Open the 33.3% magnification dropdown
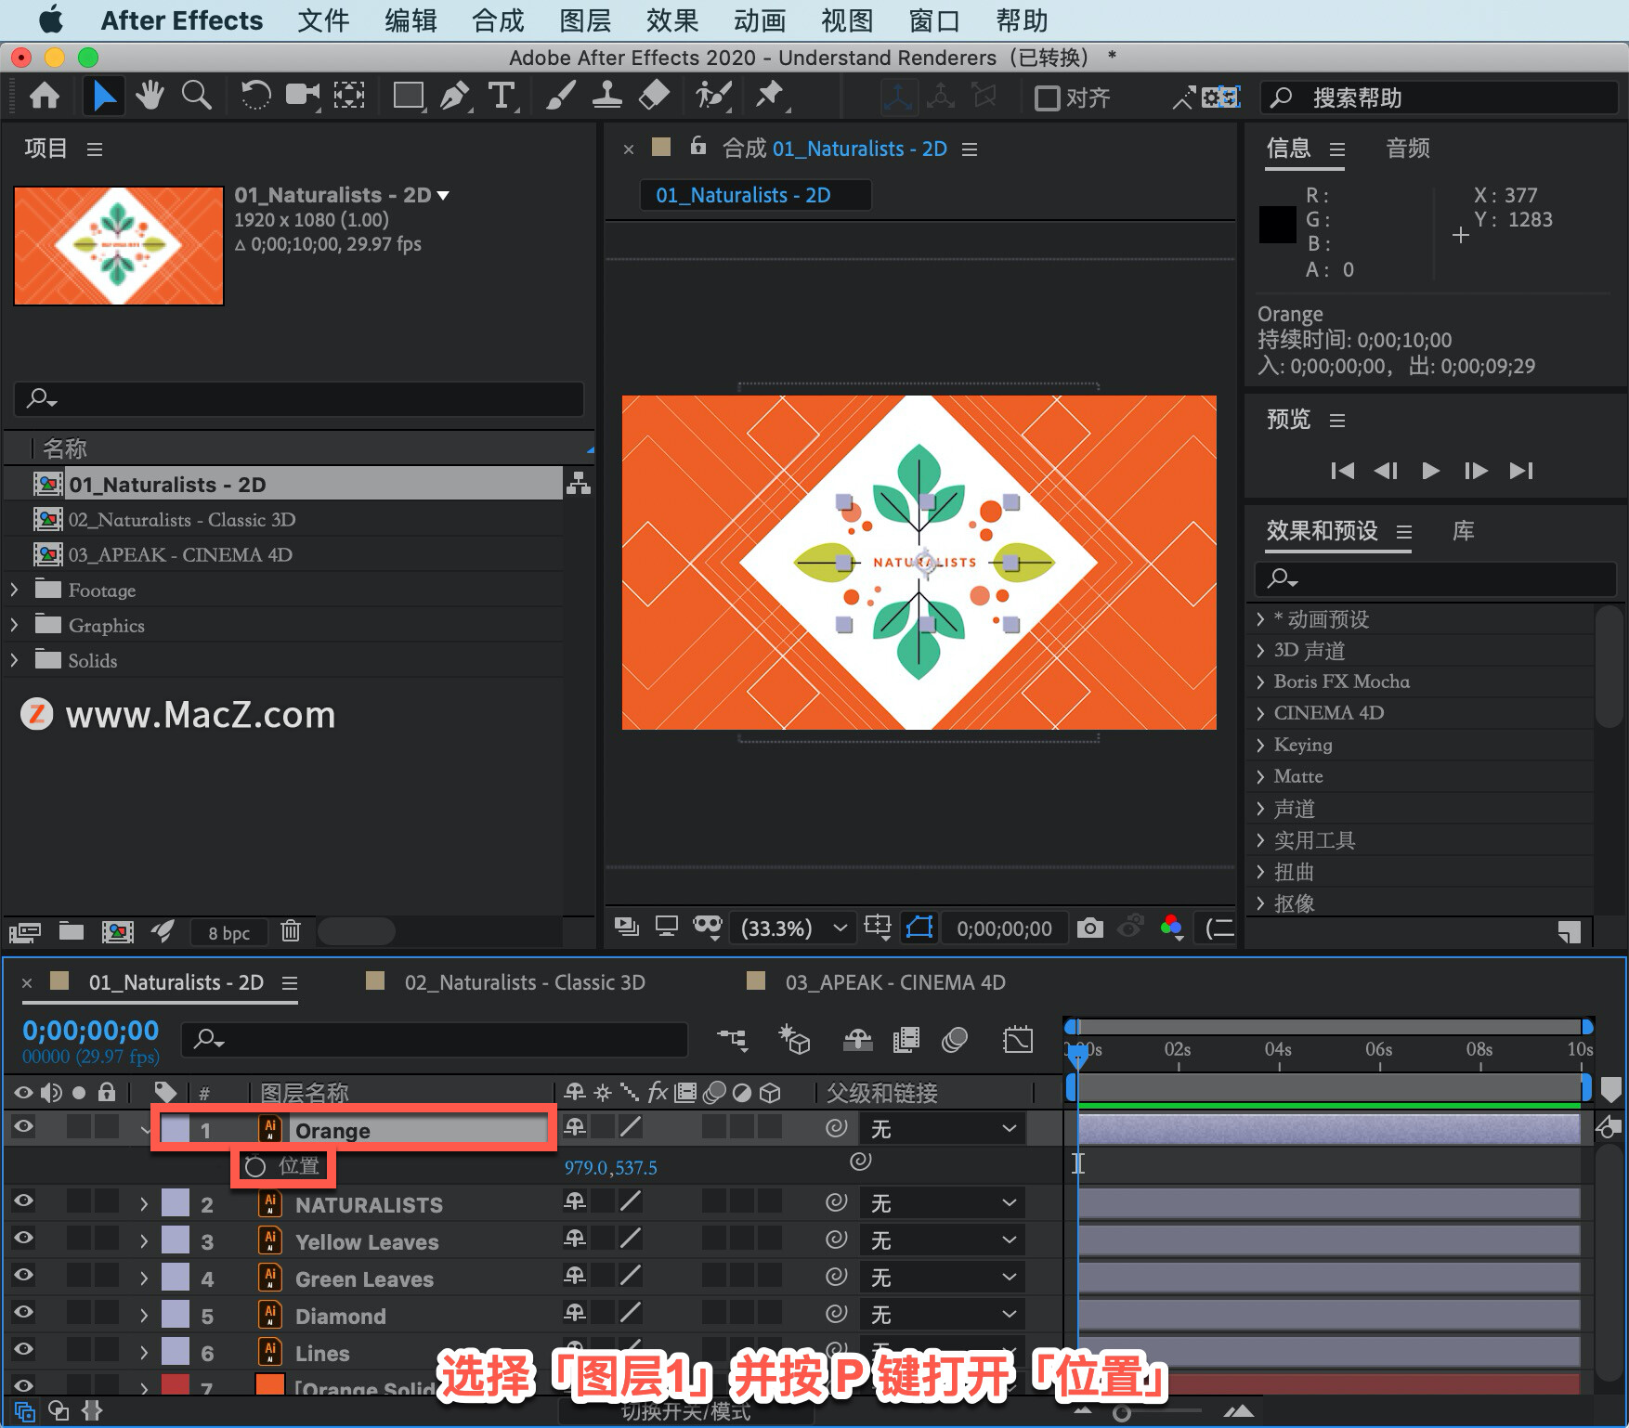 [x=794, y=928]
